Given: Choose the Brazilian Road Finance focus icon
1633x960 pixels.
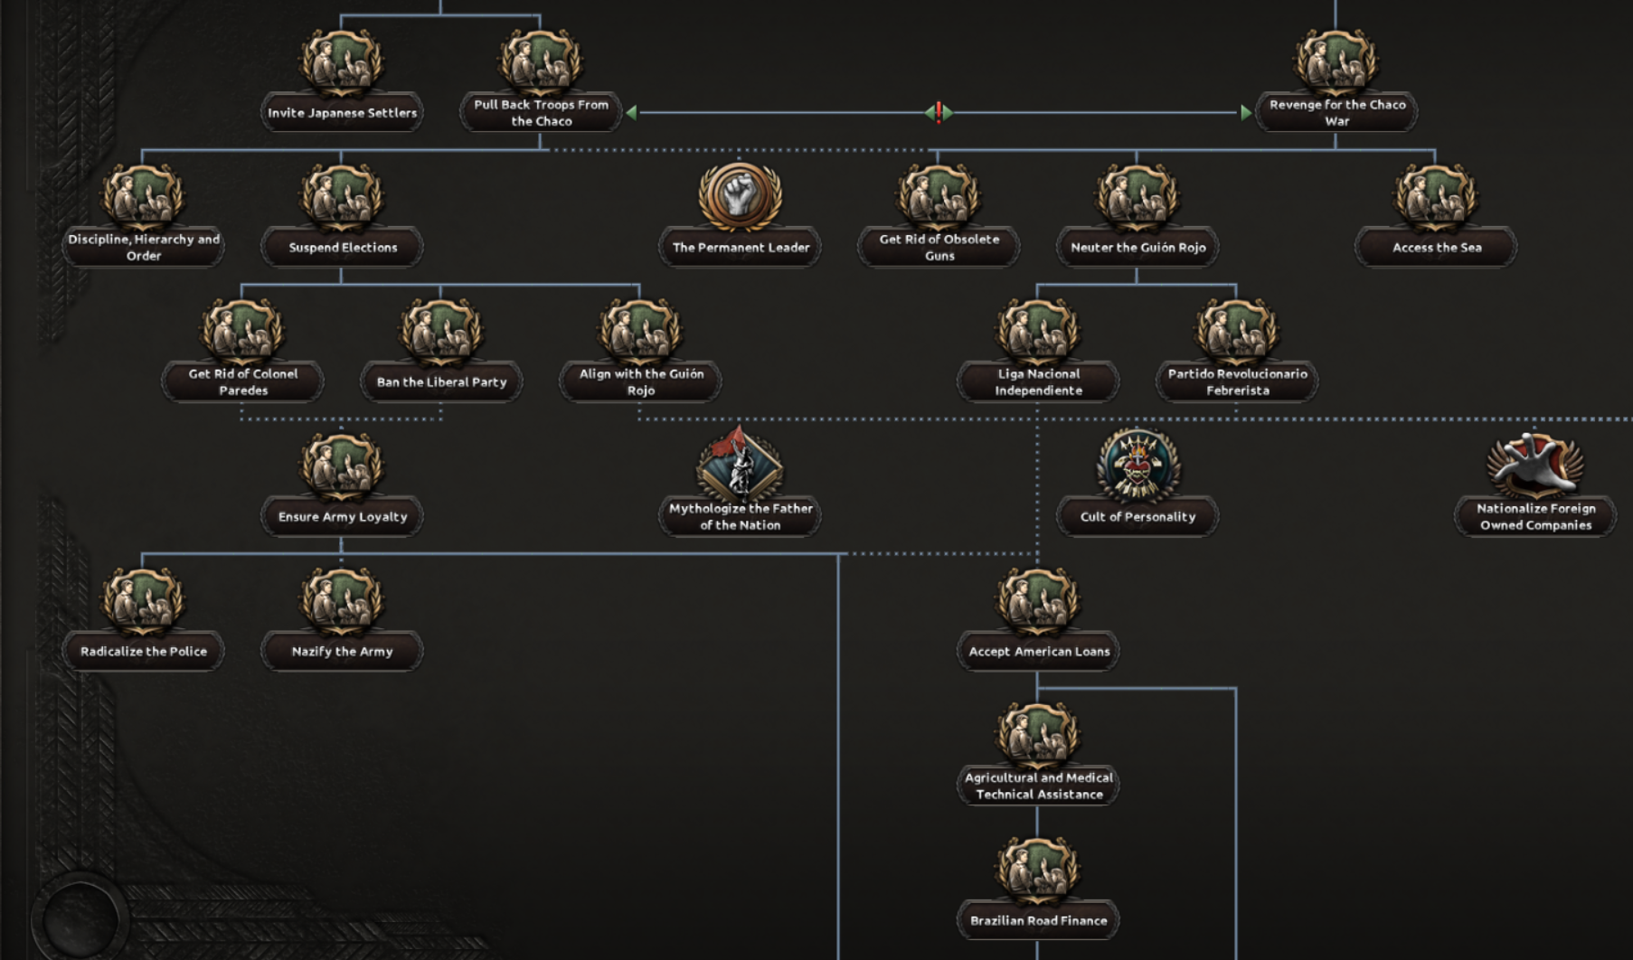Looking at the screenshot, I should click(x=1038, y=869).
